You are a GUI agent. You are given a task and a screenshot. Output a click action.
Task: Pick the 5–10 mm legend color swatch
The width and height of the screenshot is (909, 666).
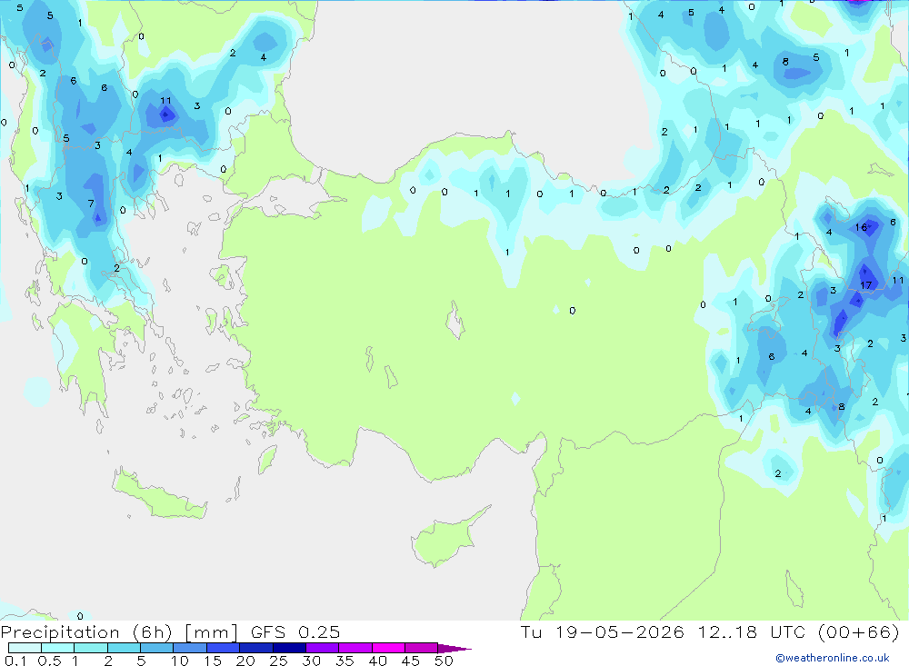157,648
